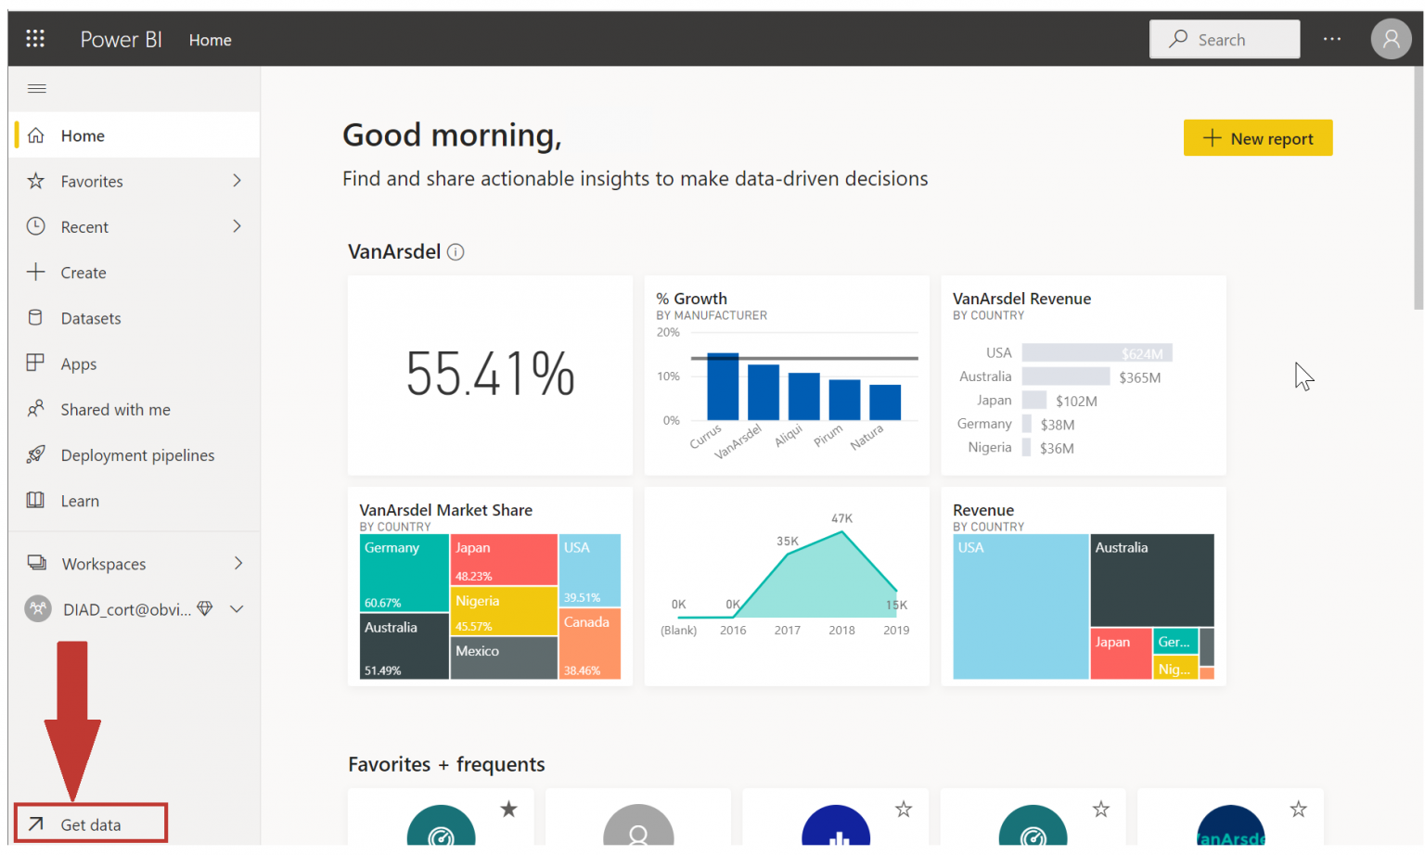Expand the Recent section
1425x855 pixels.
237,226
